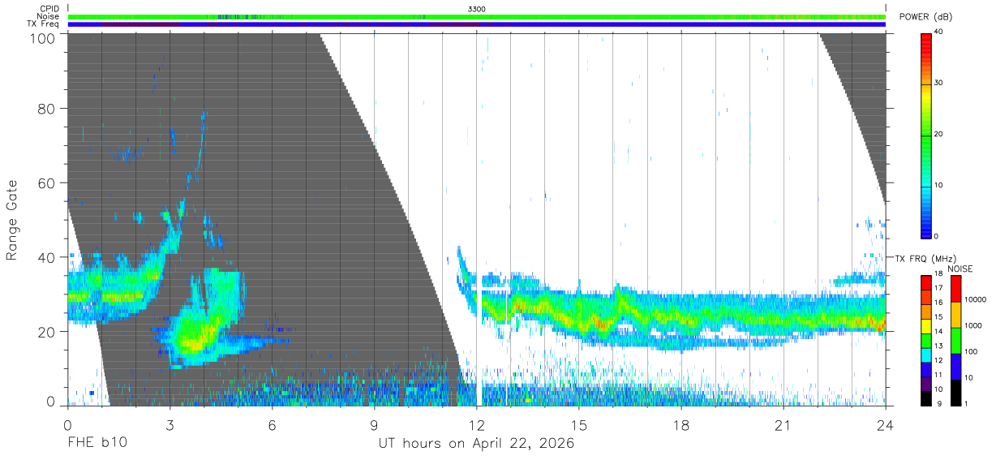This screenshot has width=996, height=460.
Task: Click the 6 tick on UT hours axis
Action: (x=272, y=424)
